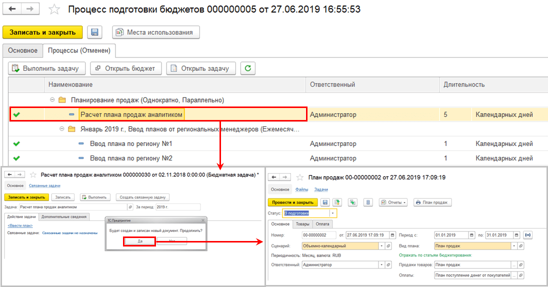This screenshot has width=548, height=287.
Task: Click the folder icon of Планирование продаж
Action: point(62,100)
